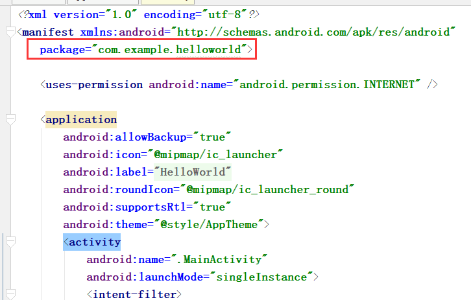Click the android:label attribute name
Image resolution: width=471 pixels, height=300 pixels.
point(105,172)
